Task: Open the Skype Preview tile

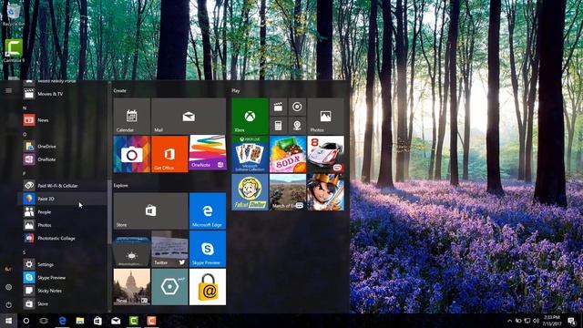Action: click(x=208, y=249)
